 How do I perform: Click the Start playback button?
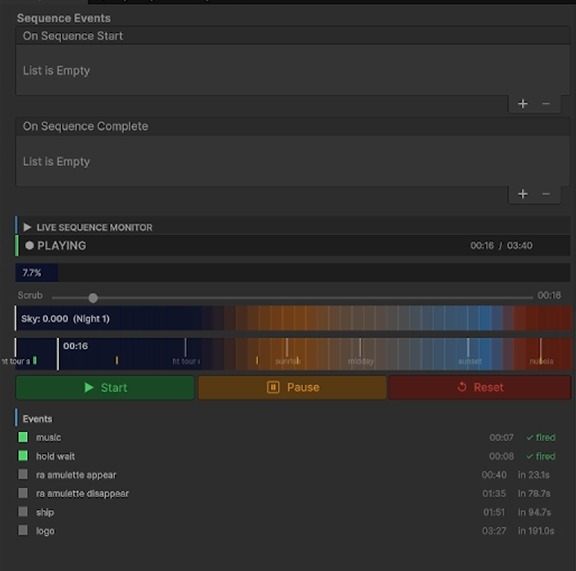105,387
